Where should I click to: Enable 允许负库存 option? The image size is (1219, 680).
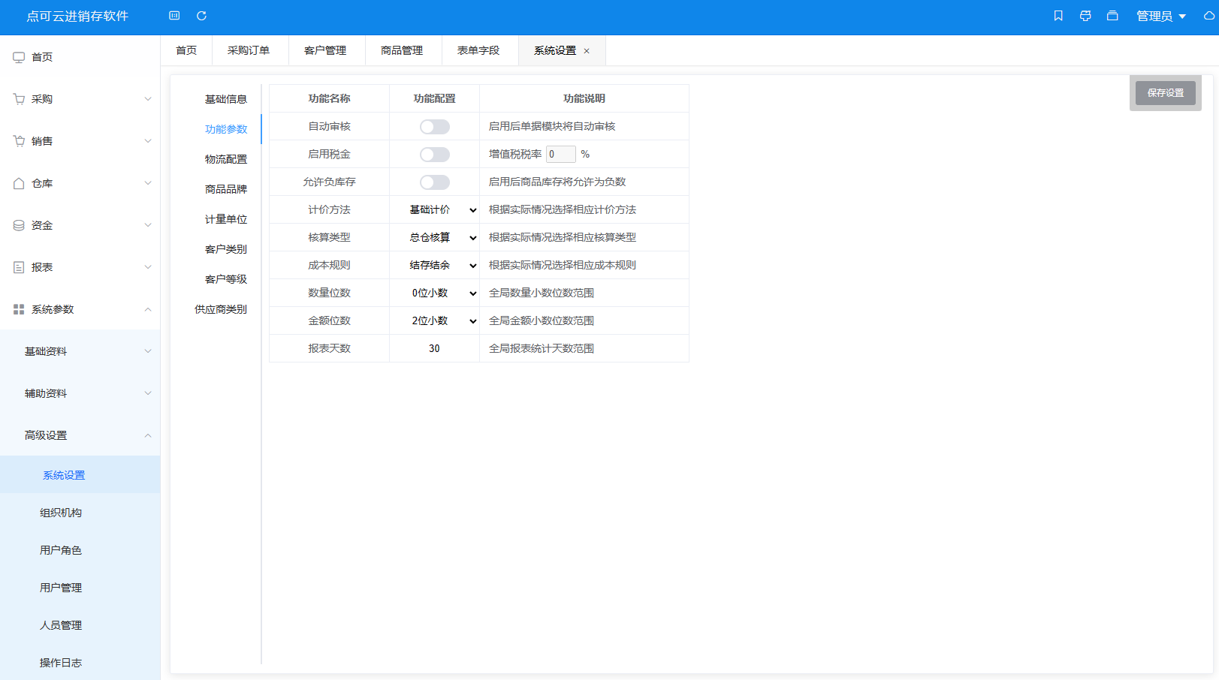[434, 182]
